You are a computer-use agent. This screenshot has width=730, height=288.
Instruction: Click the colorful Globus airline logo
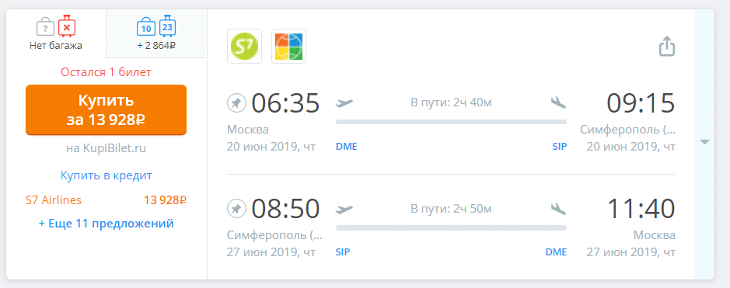pos(288,46)
